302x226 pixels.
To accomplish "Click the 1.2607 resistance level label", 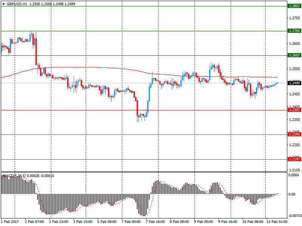I will point(294,55).
